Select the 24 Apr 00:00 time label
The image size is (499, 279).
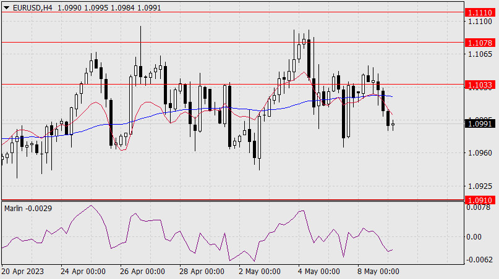[x=83, y=271]
